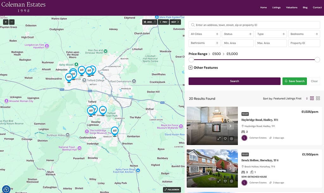Open the Bathrooms dropdown
Viewport: 324px width, 193px height.
pos(204,43)
